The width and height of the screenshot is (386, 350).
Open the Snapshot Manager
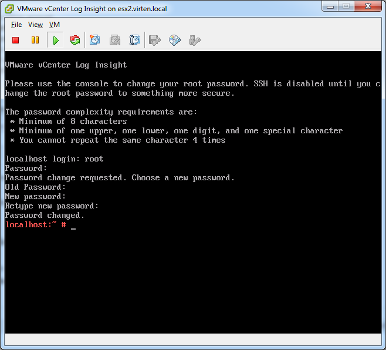point(135,40)
